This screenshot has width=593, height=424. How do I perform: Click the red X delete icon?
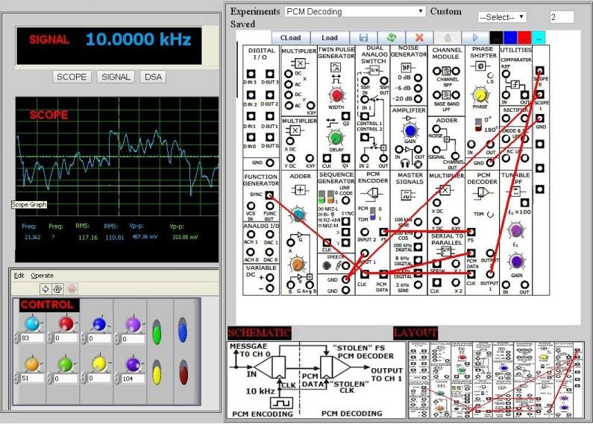click(x=419, y=37)
